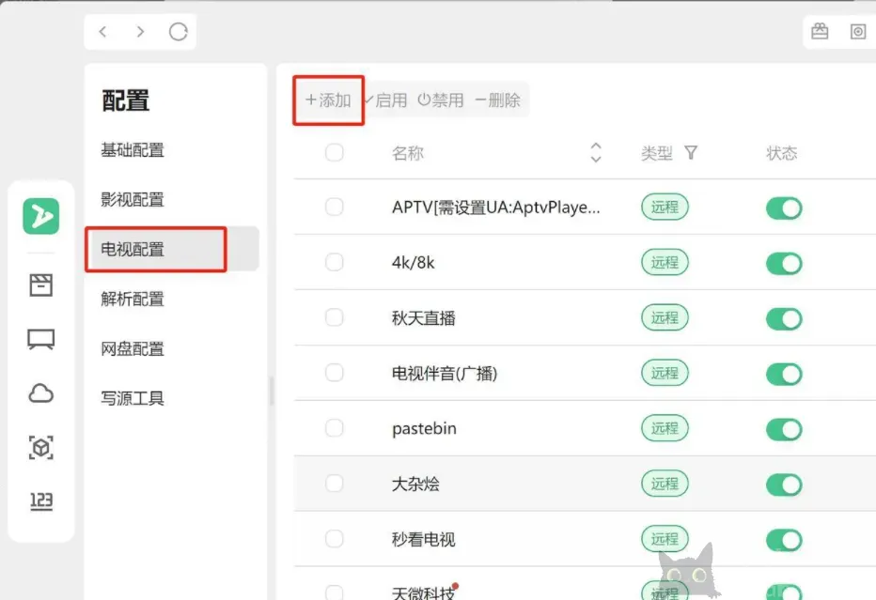The height and width of the screenshot is (600, 876).
Task: Click the top-right clapperboard icon
Action: [820, 32]
